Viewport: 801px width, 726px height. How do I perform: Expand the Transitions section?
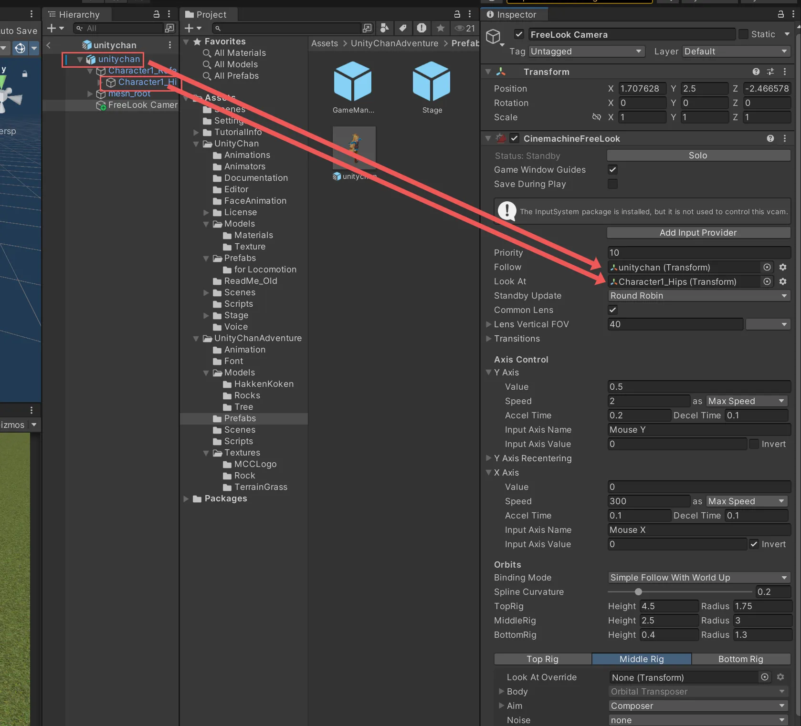[x=488, y=339]
